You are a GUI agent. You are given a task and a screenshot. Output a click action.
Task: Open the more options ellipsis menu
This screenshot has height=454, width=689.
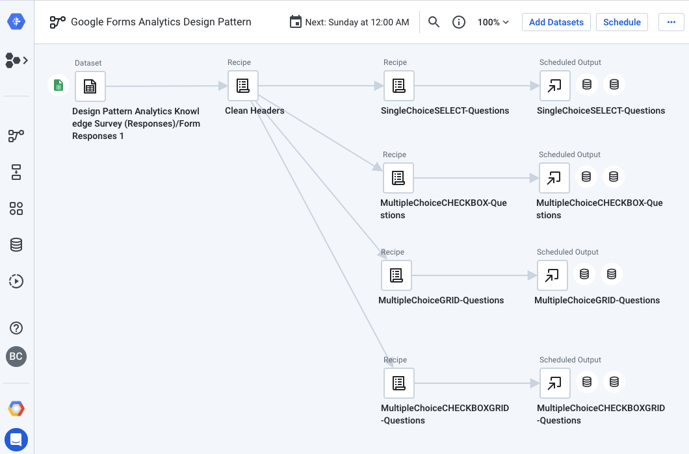(x=671, y=22)
